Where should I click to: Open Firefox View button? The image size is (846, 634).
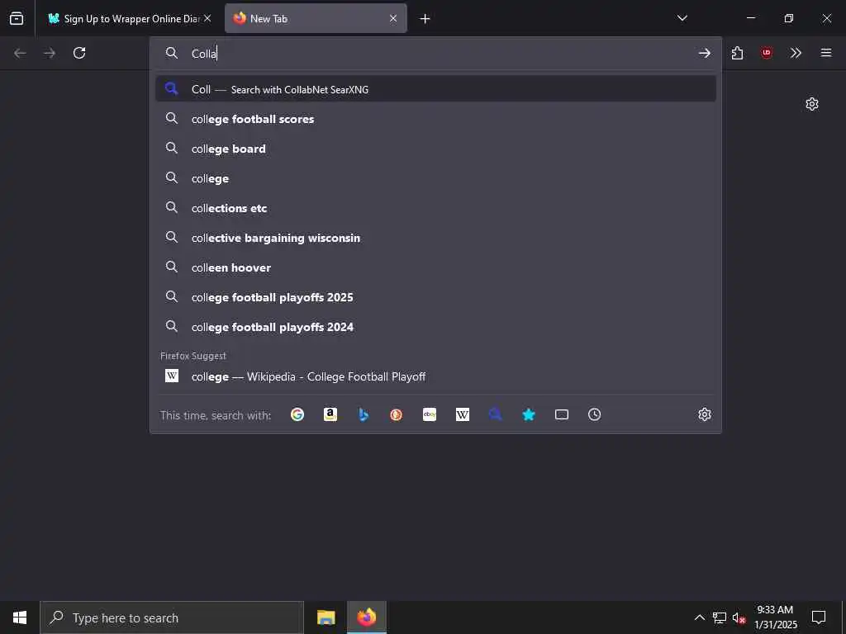tap(17, 18)
